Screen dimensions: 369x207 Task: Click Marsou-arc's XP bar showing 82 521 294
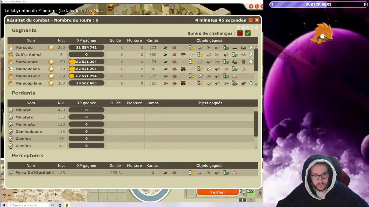click(x=86, y=62)
